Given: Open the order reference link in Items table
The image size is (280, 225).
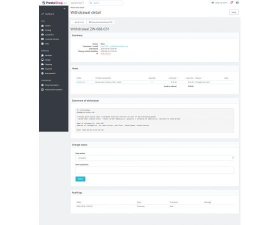Looking at the screenshot, I should [x=80, y=82].
